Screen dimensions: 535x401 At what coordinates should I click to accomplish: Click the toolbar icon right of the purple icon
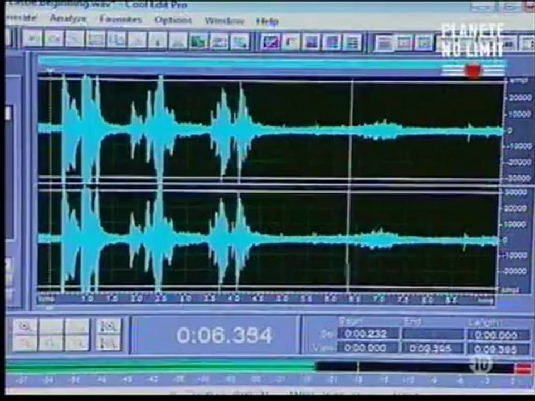coord(291,42)
